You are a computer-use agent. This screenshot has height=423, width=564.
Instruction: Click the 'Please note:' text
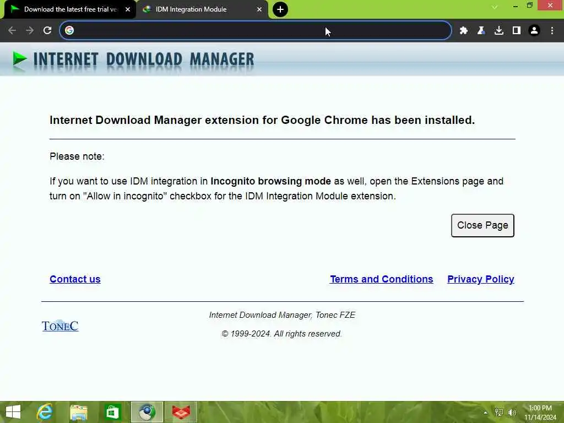tap(77, 156)
